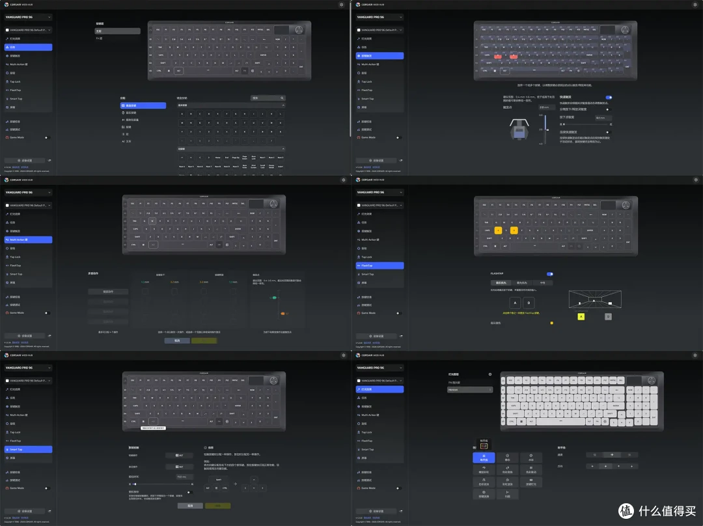Turn off the FlashTap switch
The height and width of the screenshot is (526, 703).
tap(549, 273)
